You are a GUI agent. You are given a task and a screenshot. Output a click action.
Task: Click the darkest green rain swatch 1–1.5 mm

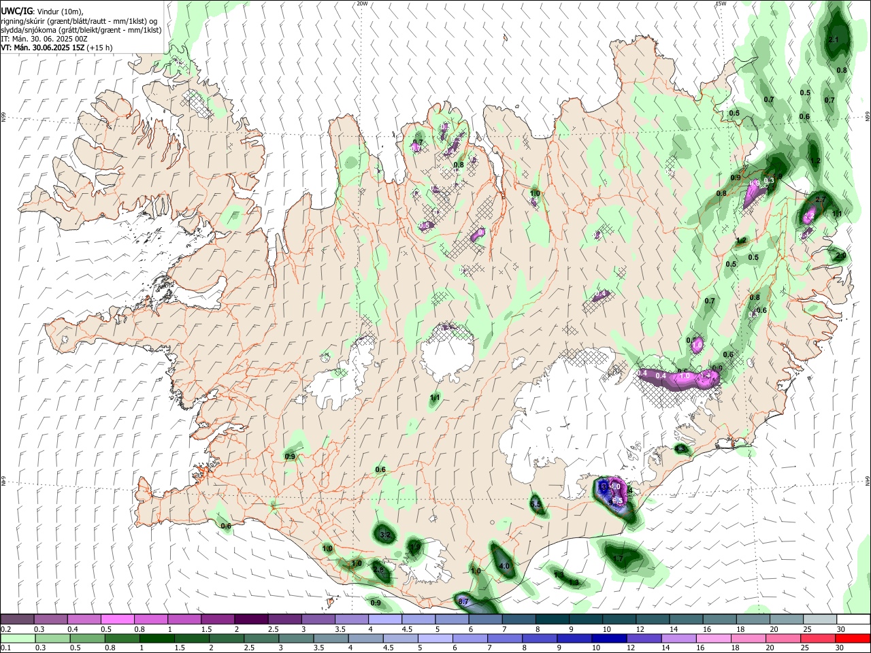[157, 638]
